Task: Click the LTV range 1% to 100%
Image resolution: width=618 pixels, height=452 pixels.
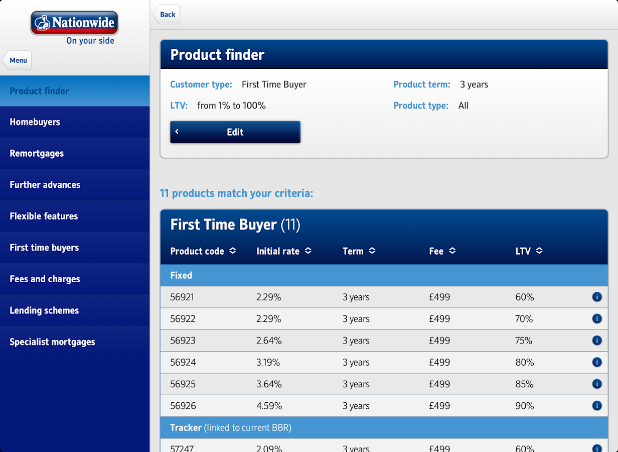Action: (231, 105)
